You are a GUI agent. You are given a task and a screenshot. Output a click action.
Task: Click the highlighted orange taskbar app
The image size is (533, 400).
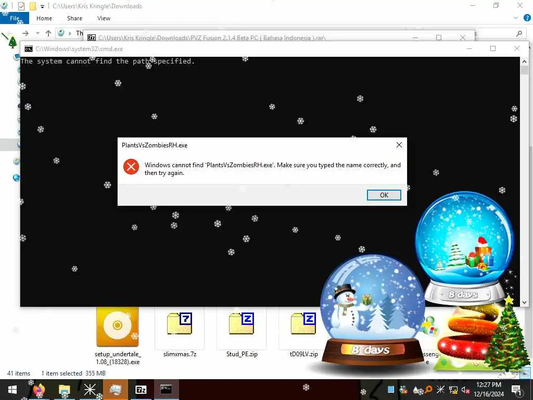click(115, 390)
